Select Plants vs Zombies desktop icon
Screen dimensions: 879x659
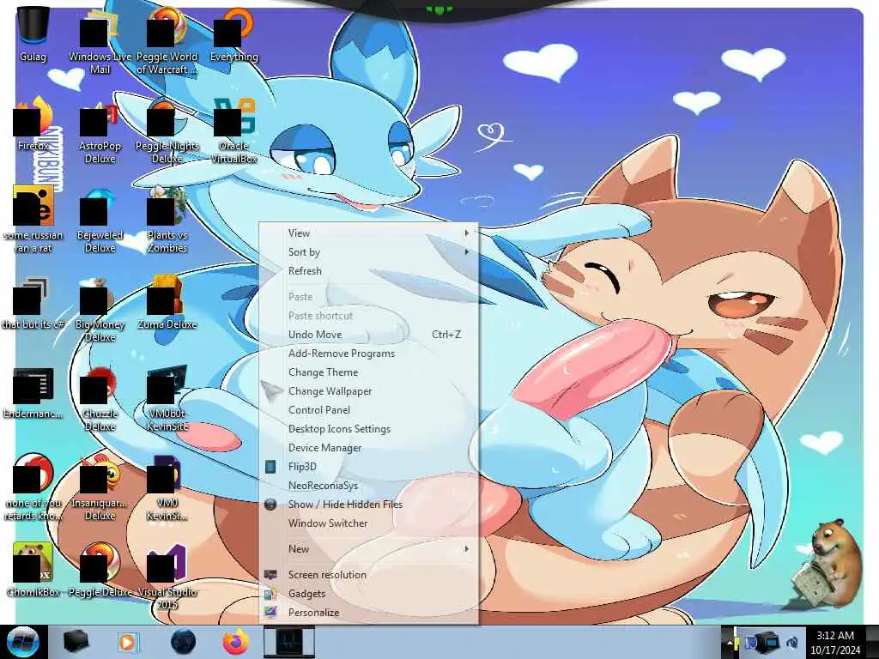[x=167, y=221]
